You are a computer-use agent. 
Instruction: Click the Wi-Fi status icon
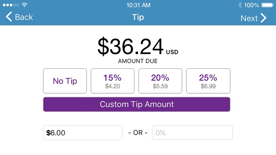(x=25, y=5)
